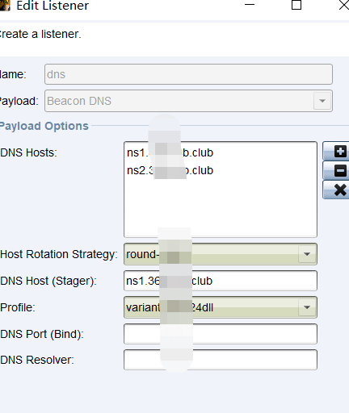This screenshot has width=349, height=413.
Task: Click the Cobalt Strike title bar icon
Action: point(5,6)
